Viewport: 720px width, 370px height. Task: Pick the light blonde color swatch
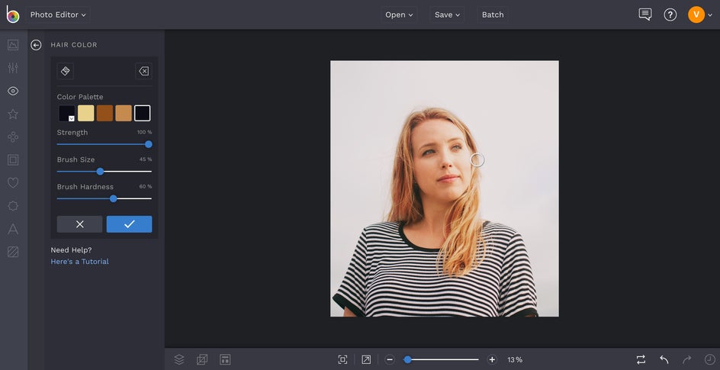coord(85,113)
